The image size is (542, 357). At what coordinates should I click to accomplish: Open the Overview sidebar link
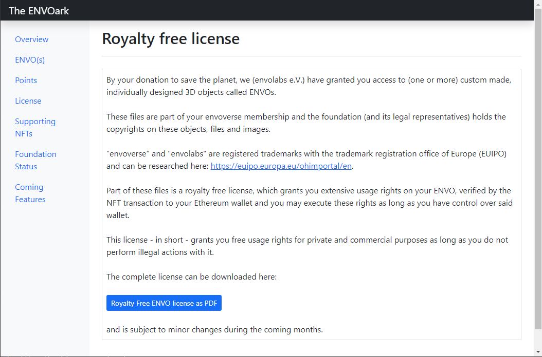pos(31,39)
